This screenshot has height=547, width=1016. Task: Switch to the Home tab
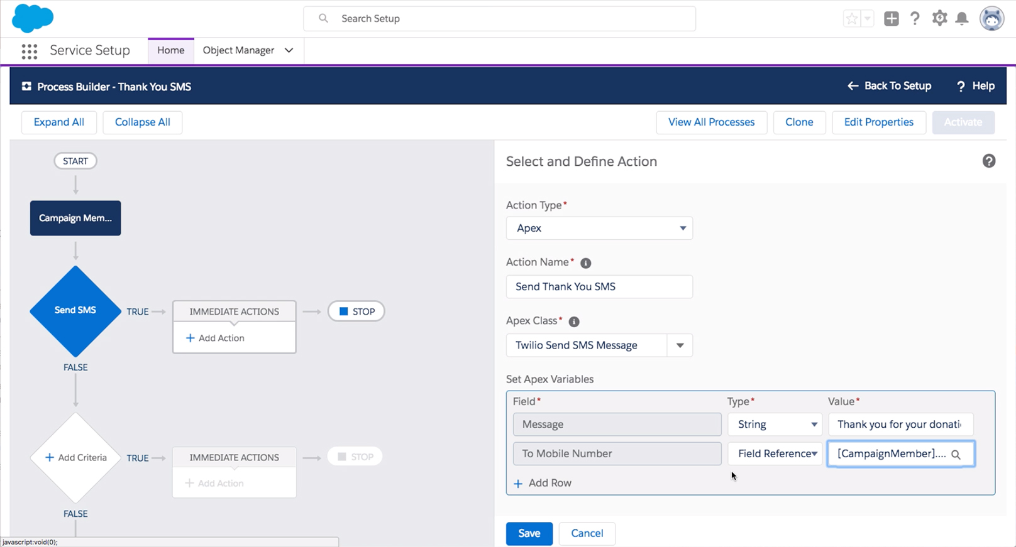pyautogui.click(x=171, y=50)
